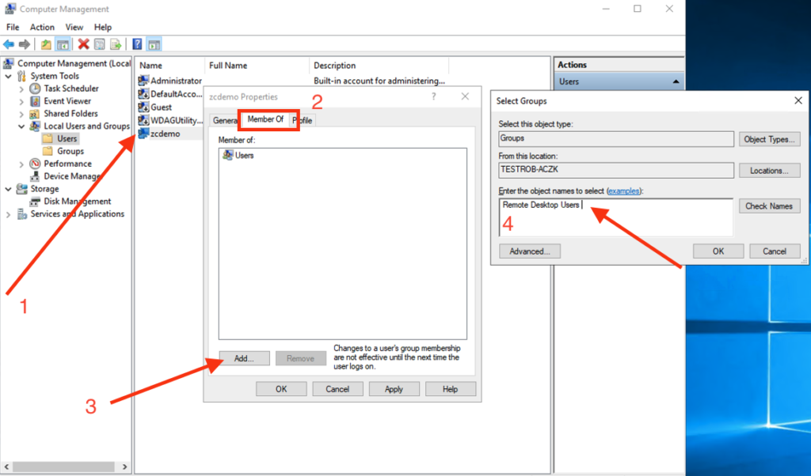Image resolution: width=811 pixels, height=476 pixels.
Task: Select the WDAGUtility... user row
Action: pyautogui.click(x=170, y=120)
